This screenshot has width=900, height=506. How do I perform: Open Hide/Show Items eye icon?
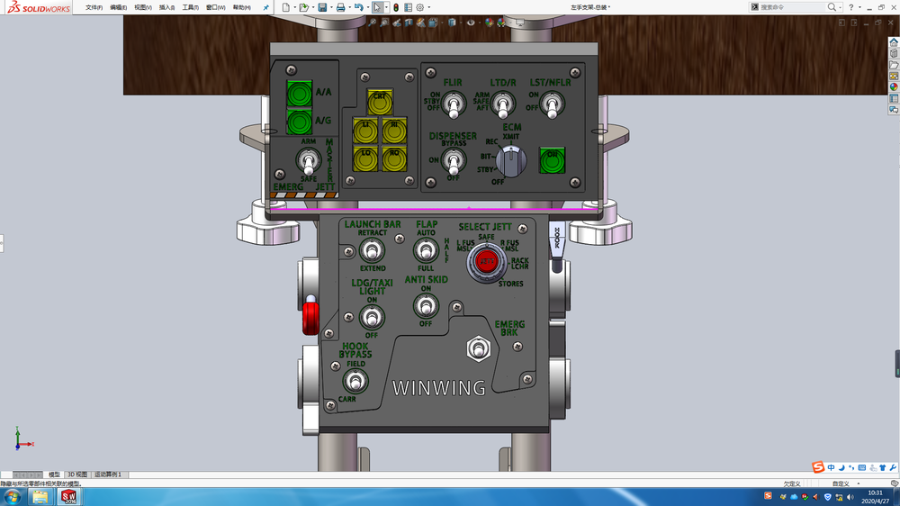tap(471, 23)
